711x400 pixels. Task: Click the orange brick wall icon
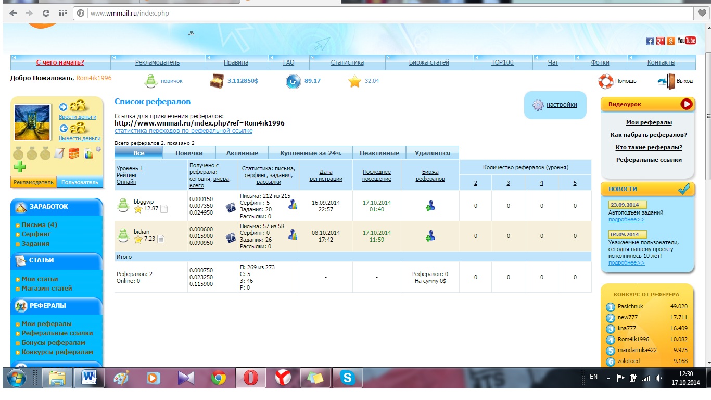pos(73,154)
